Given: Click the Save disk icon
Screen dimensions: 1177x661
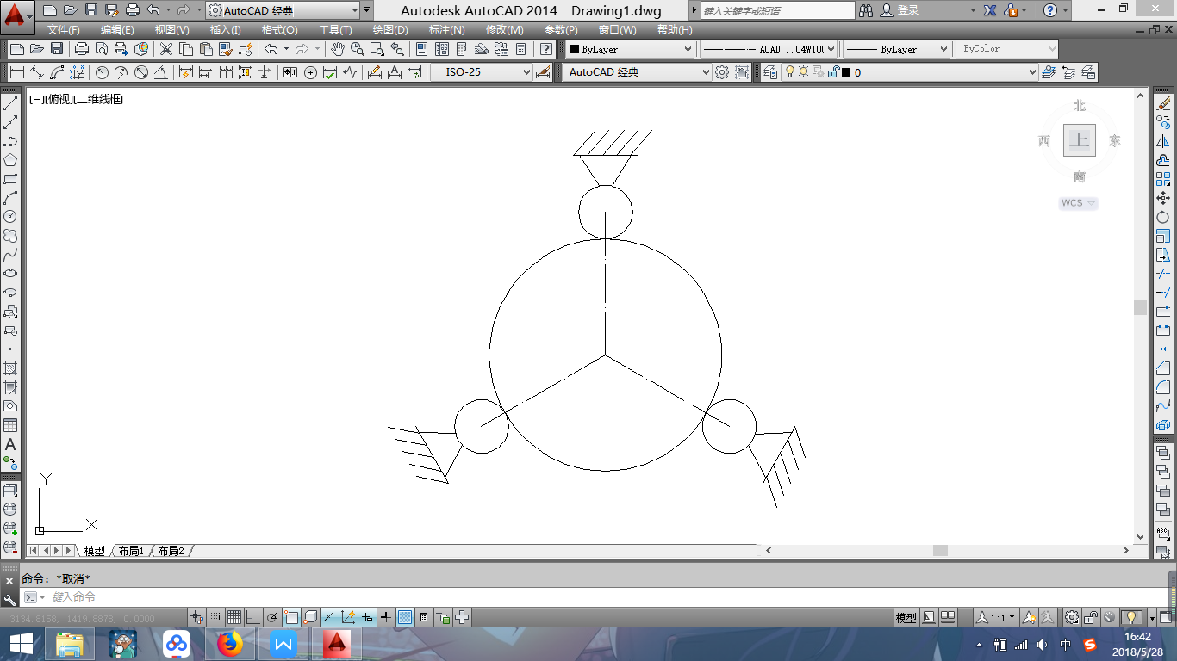Looking at the screenshot, I should click(x=57, y=49).
